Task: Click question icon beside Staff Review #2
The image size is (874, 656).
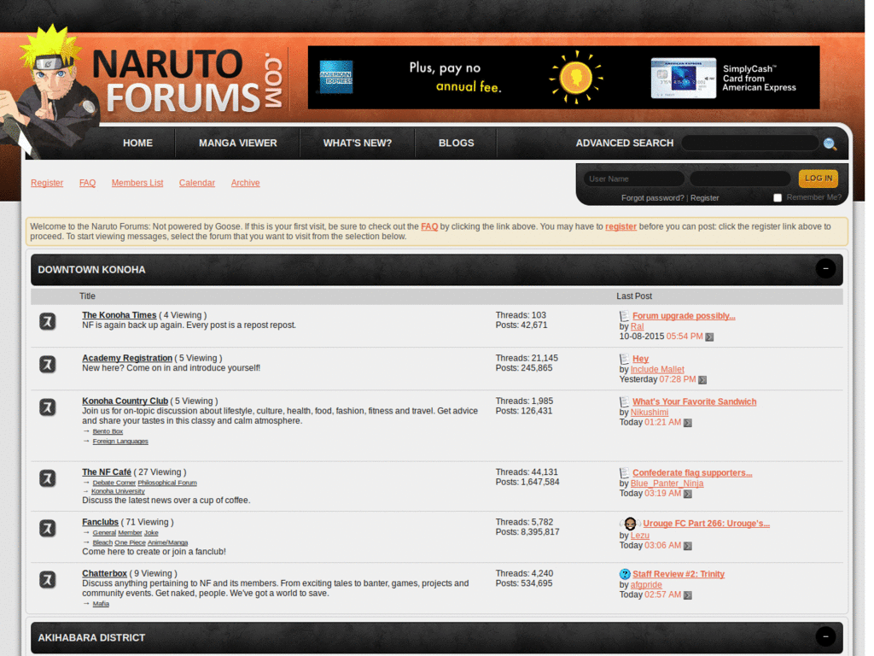Action: pyautogui.click(x=625, y=574)
